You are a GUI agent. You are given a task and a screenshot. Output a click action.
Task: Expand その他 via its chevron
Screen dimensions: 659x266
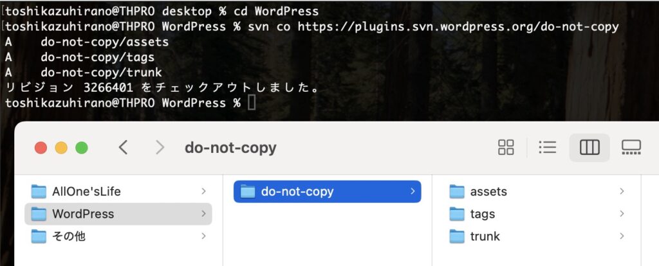pos(203,236)
